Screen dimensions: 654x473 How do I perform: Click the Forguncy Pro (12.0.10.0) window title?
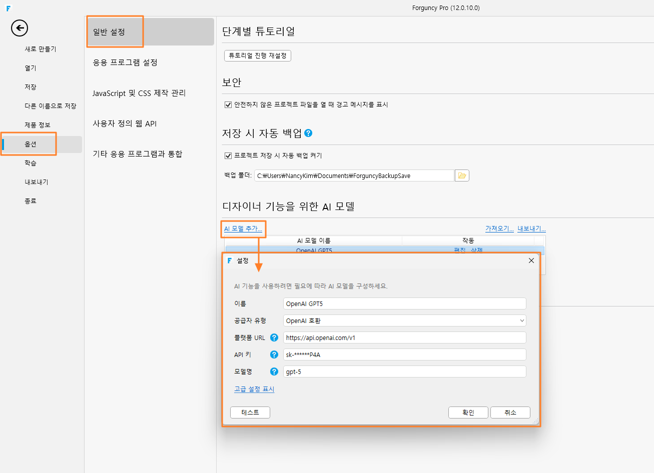click(446, 8)
